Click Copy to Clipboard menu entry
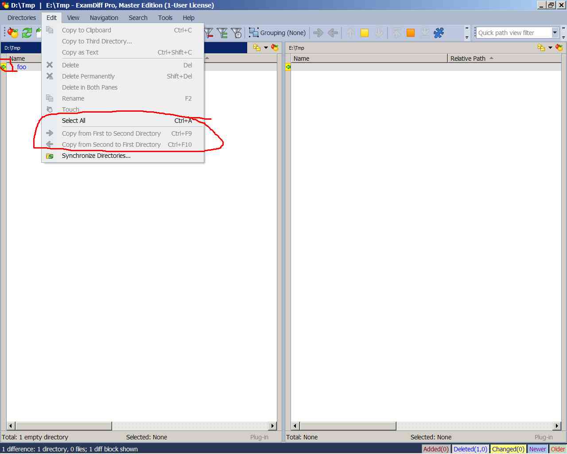Viewport: 567px width, 454px height. (123, 30)
